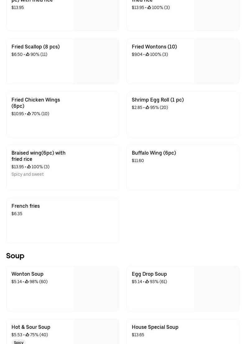Click thumbs-up icon beside Fried Wontons rating
Viewport: 250px width, 344px height.
147,54
